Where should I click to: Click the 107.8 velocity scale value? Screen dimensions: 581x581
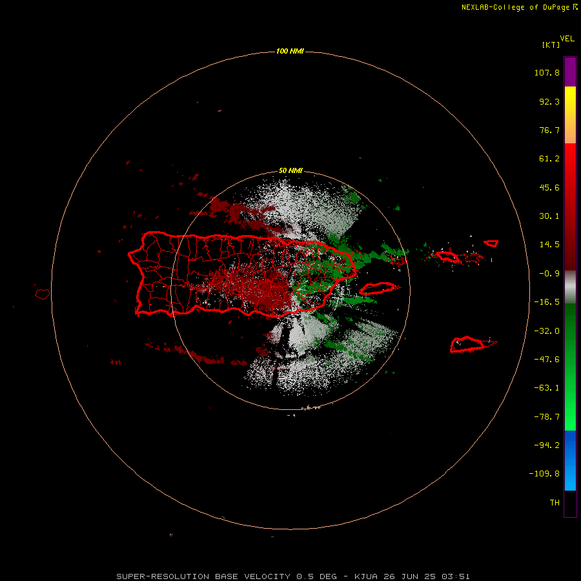point(547,72)
